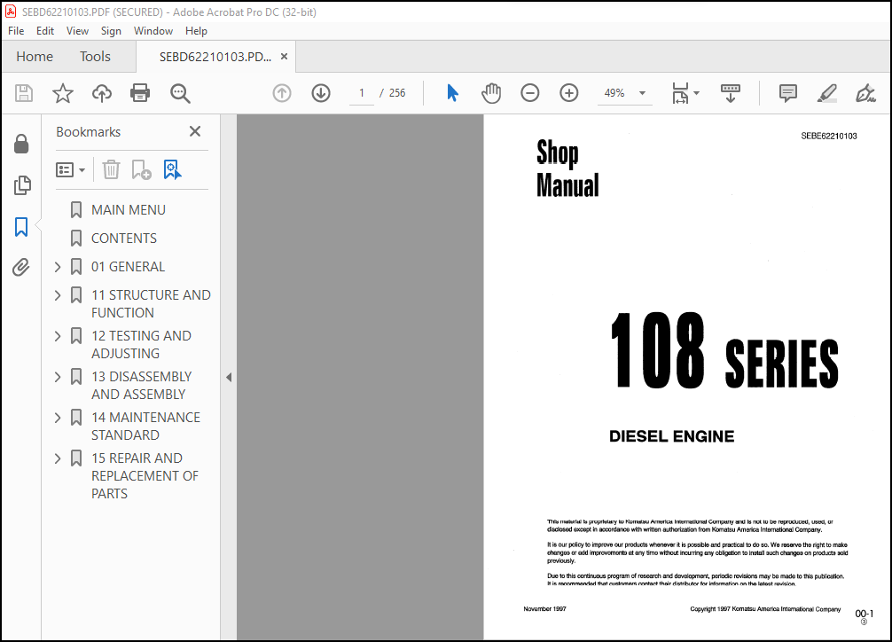This screenshot has width=892, height=642.
Task: Collapse the navigation pane arrow
Action: 229,377
